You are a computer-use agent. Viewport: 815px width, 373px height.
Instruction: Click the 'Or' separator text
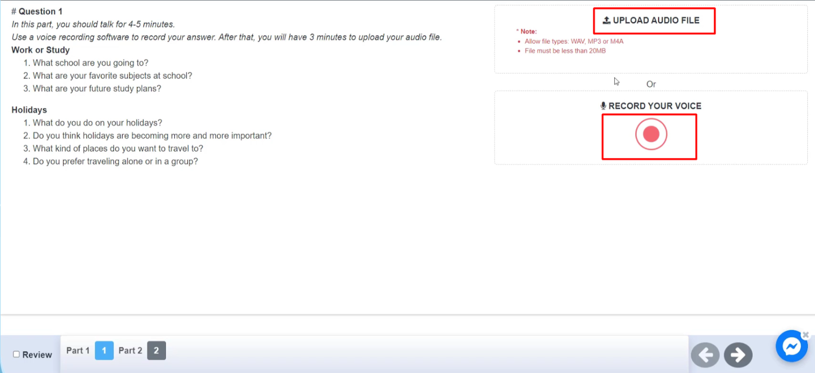[651, 84]
